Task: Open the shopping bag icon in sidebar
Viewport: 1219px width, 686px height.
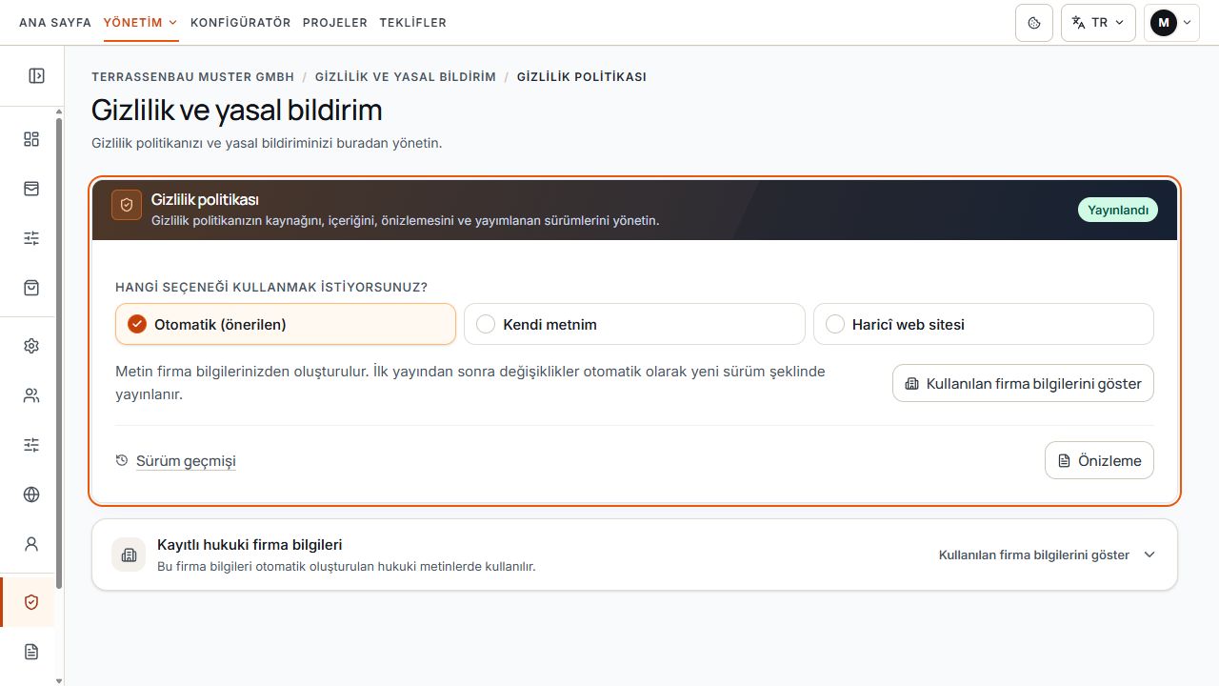Action: click(31, 288)
